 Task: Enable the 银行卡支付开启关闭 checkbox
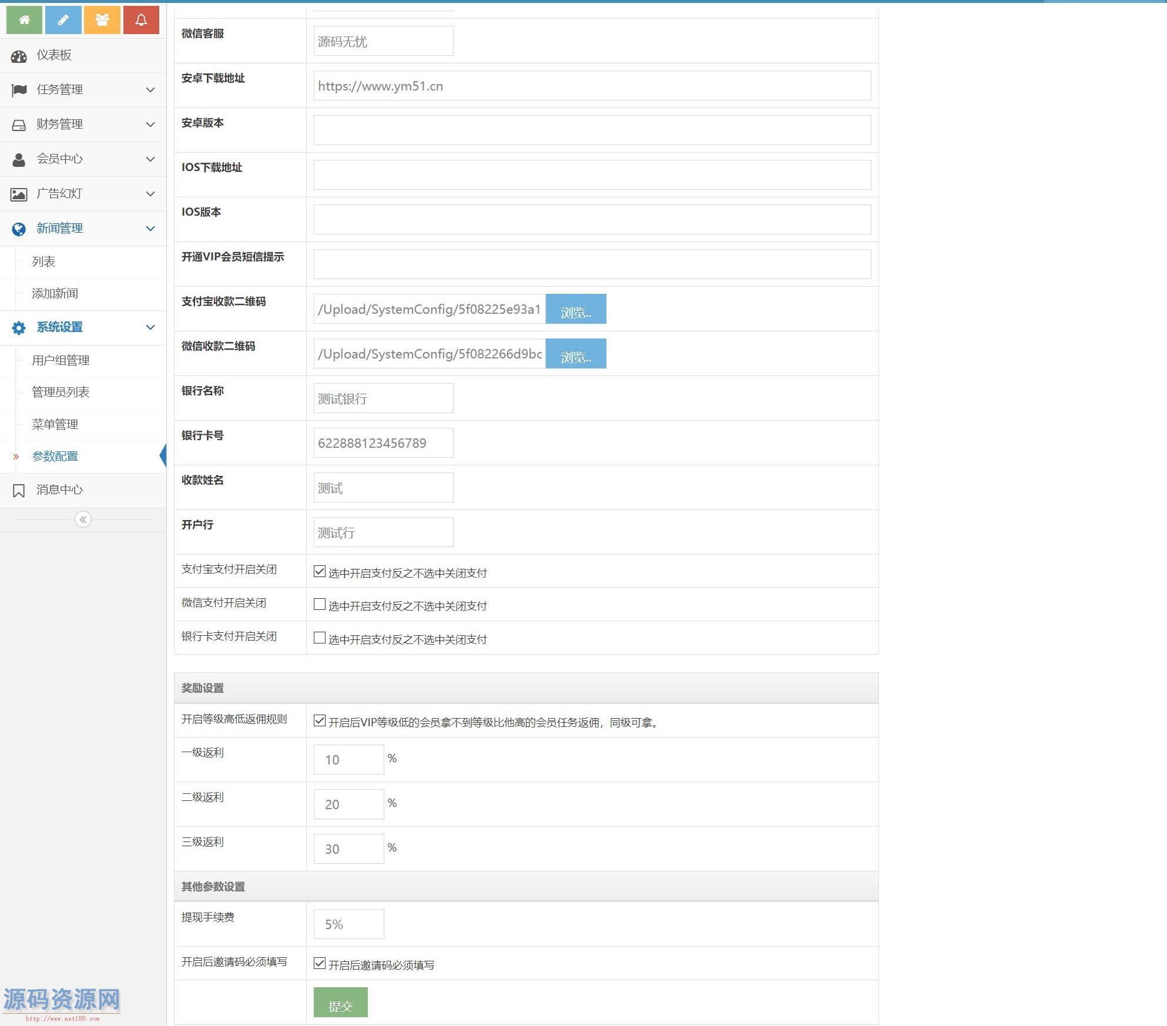[320, 638]
